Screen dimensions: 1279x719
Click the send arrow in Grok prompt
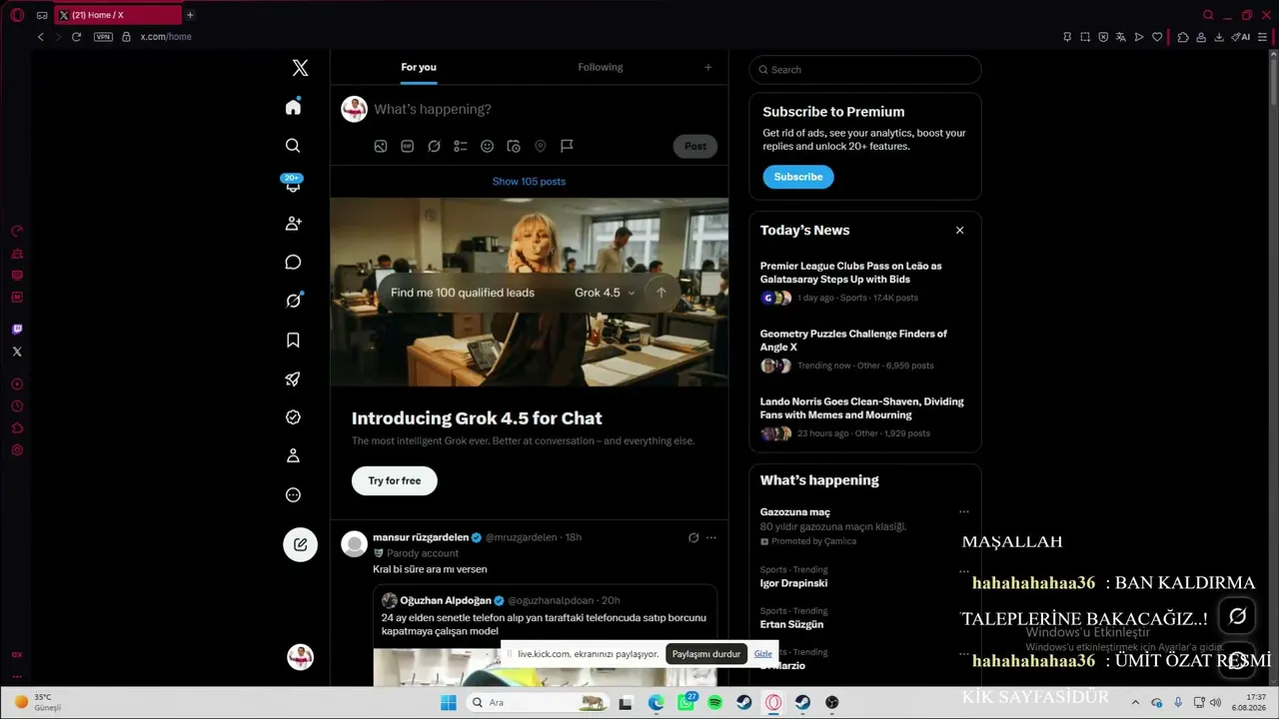click(660, 293)
